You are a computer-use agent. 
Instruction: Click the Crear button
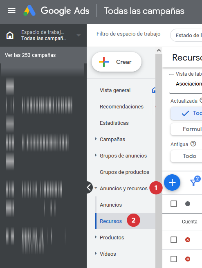tap(117, 62)
